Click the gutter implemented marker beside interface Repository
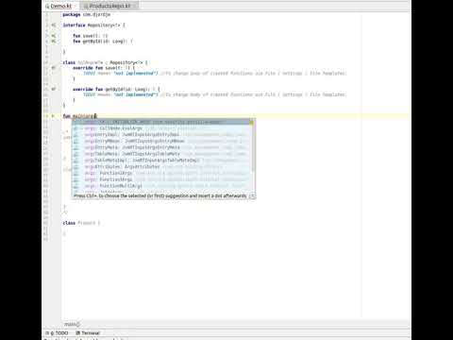453x340 pixels. [54, 25]
